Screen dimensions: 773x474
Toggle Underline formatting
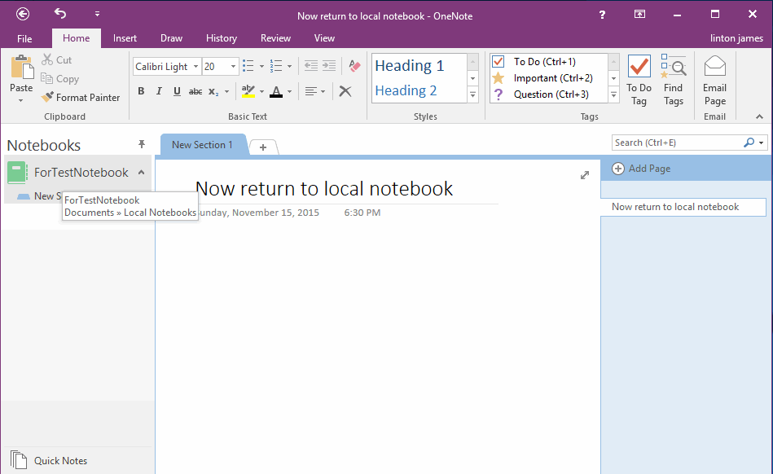click(177, 91)
